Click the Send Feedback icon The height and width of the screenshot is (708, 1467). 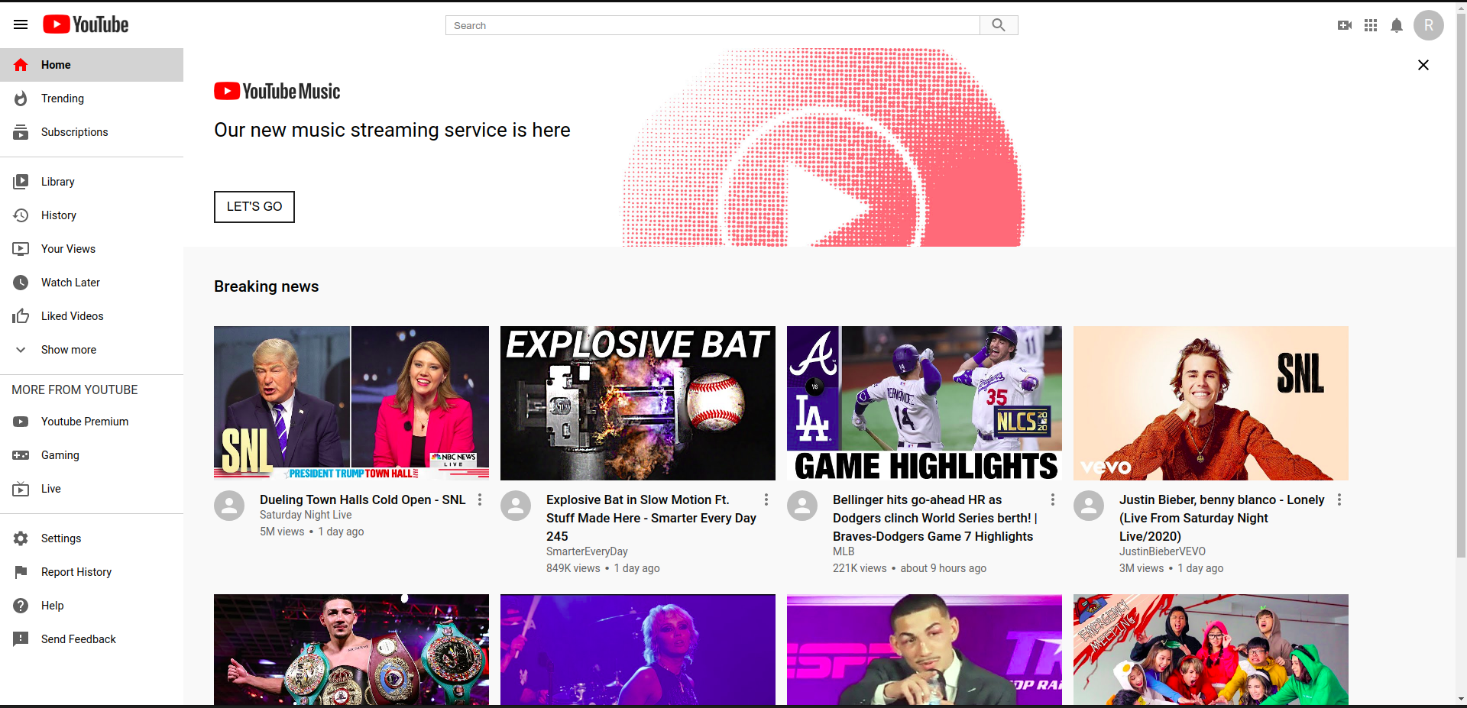point(21,639)
